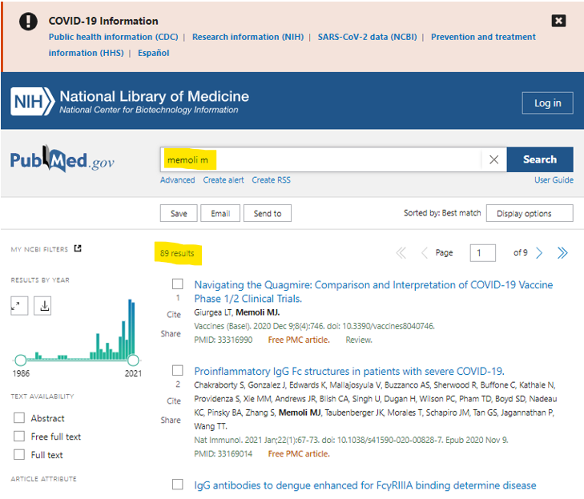Viewport: 584px width, 499px height.
Task: Click Free PMC article for result 2
Action: click(299, 454)
